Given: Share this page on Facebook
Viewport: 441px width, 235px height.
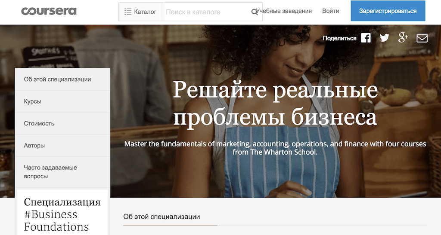Looking at the screenshot, I should (366, 38).
